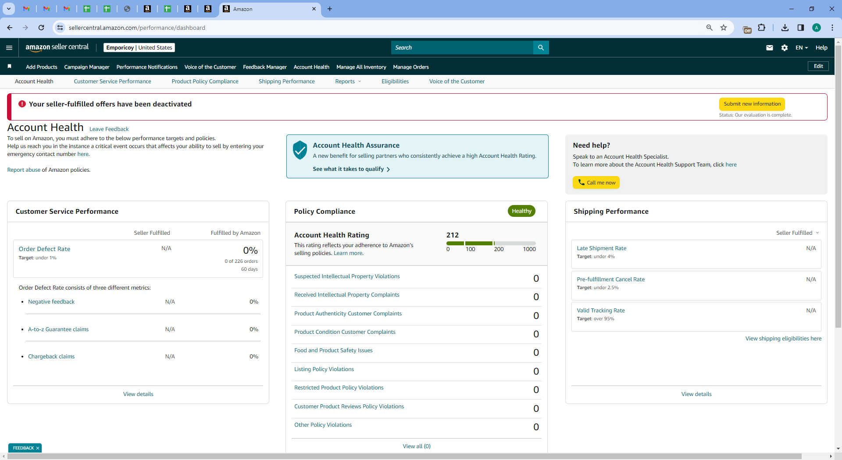Open the Chargeback claims link
This screenshot has height=460, width=842.
click(x=51, y=357)
